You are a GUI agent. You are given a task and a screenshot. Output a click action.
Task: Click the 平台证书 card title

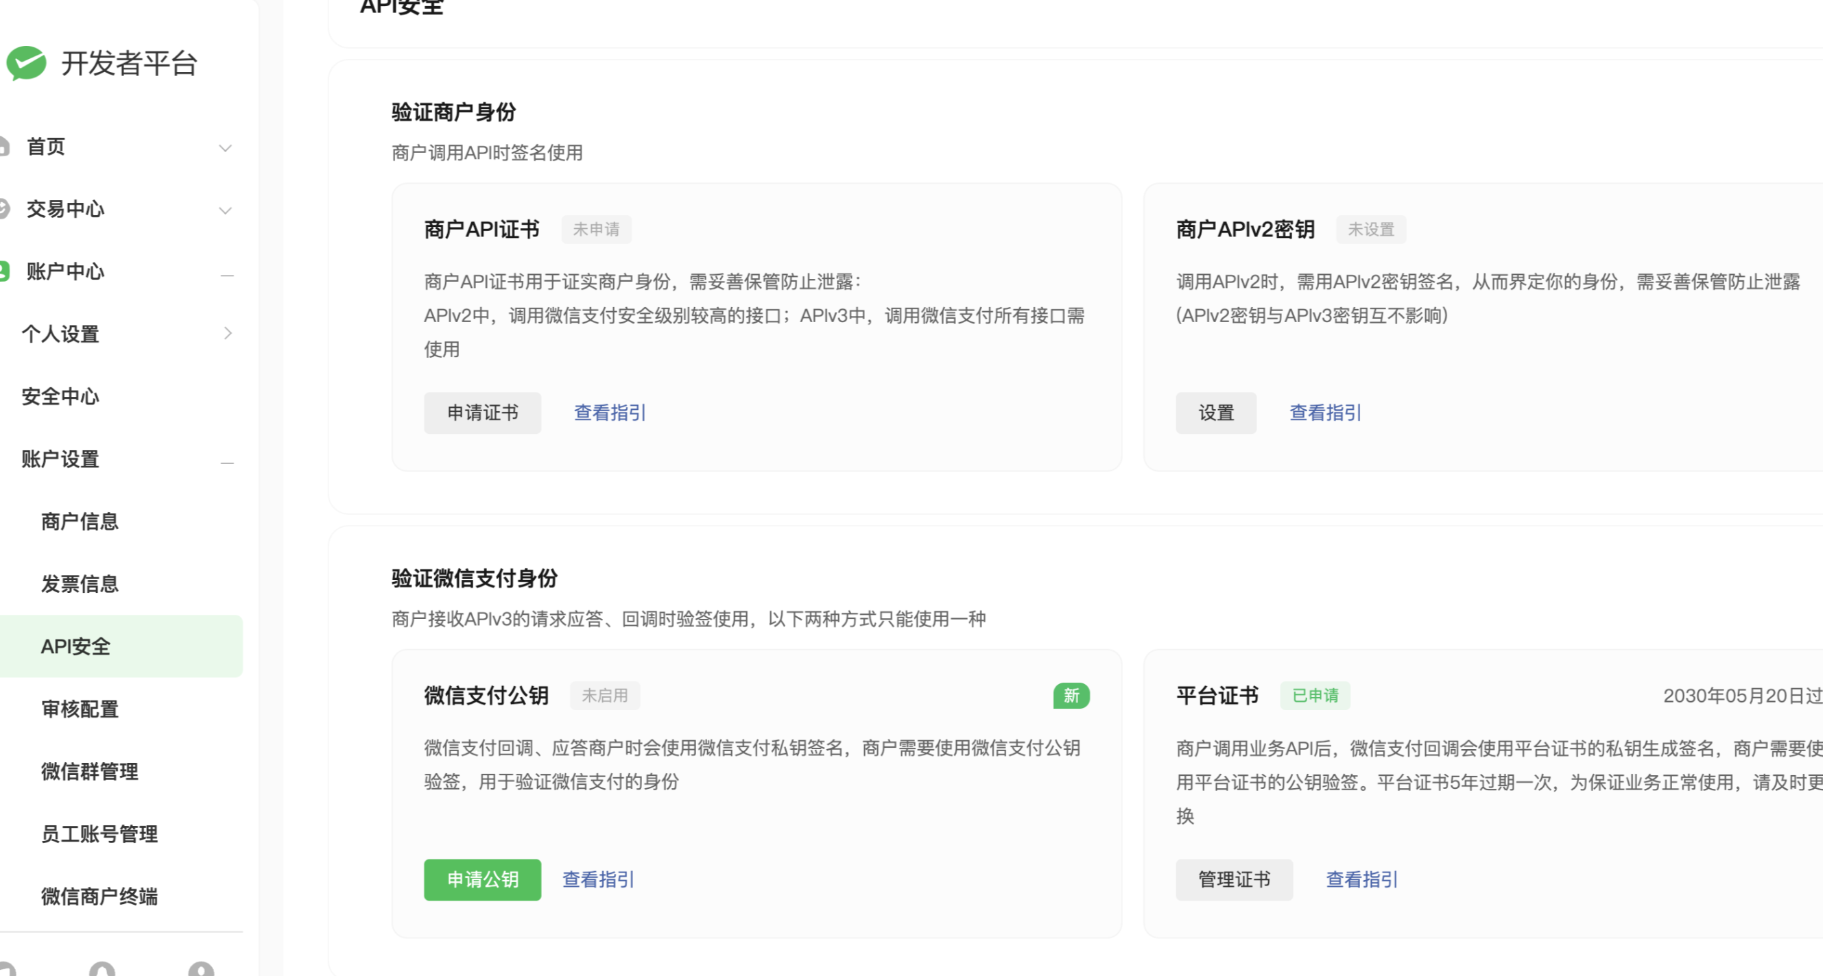tap(1217, 695)
